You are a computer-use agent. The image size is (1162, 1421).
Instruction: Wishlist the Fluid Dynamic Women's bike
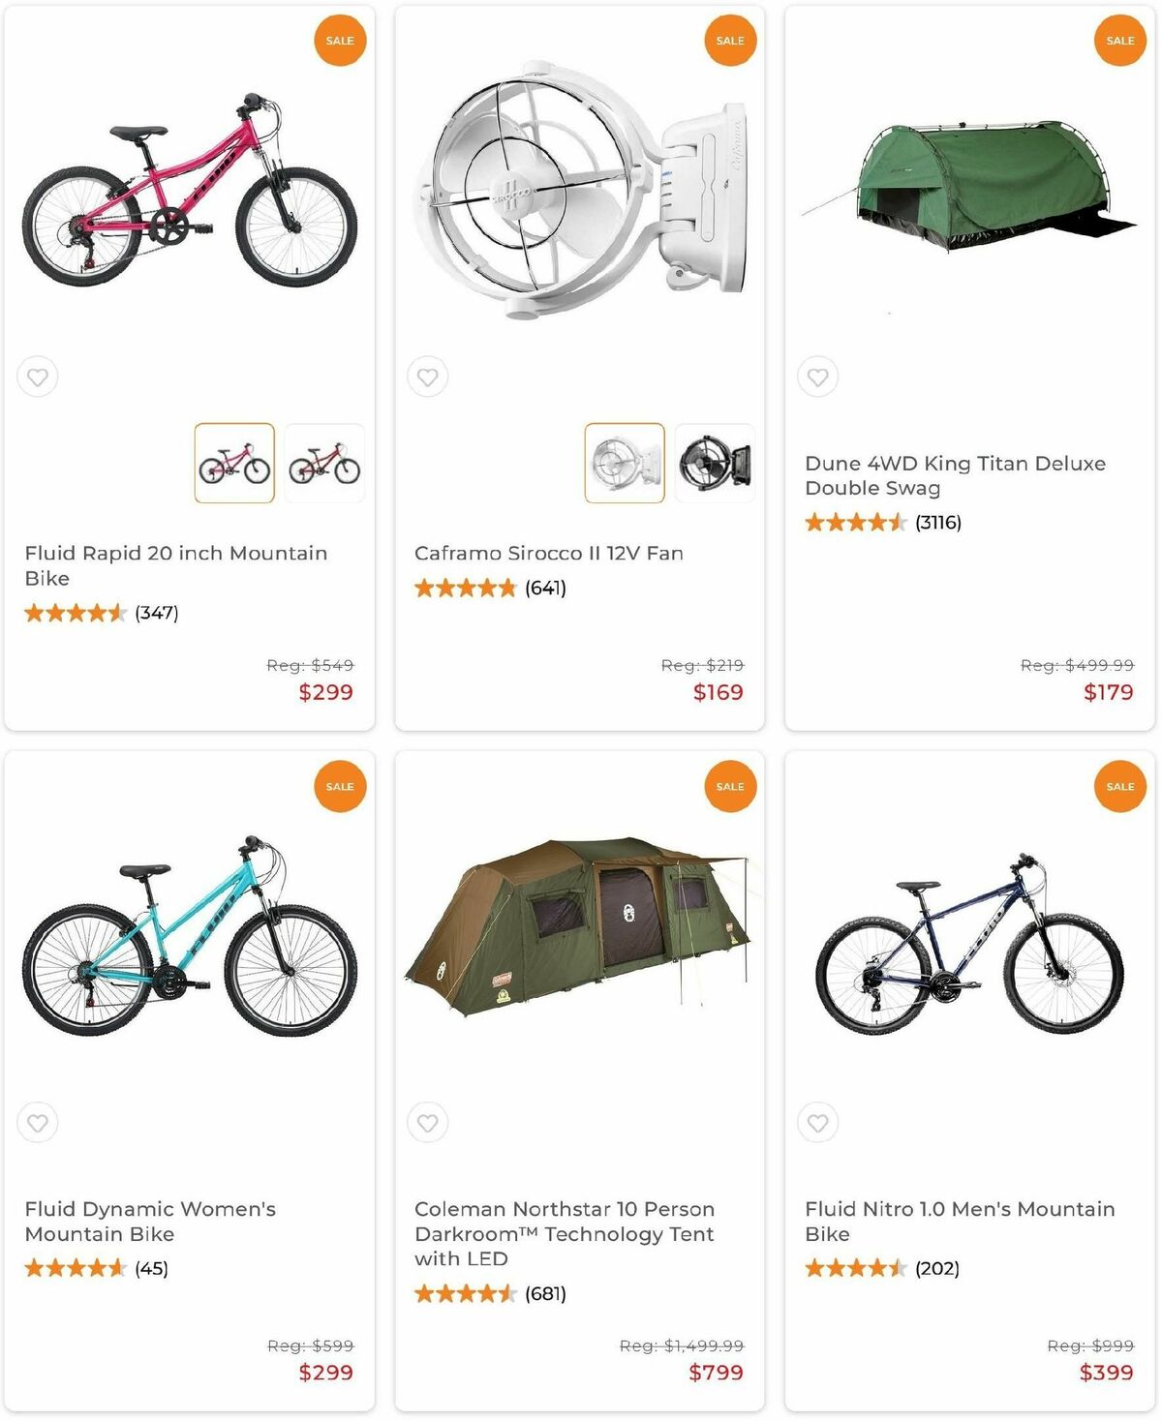tap(38, 1123)
